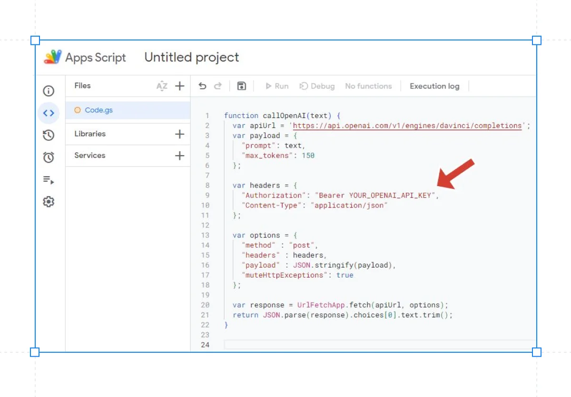Save project with the floppy disk icon
The width and height of the screenshot is (571, 397).
pos(241,86)
